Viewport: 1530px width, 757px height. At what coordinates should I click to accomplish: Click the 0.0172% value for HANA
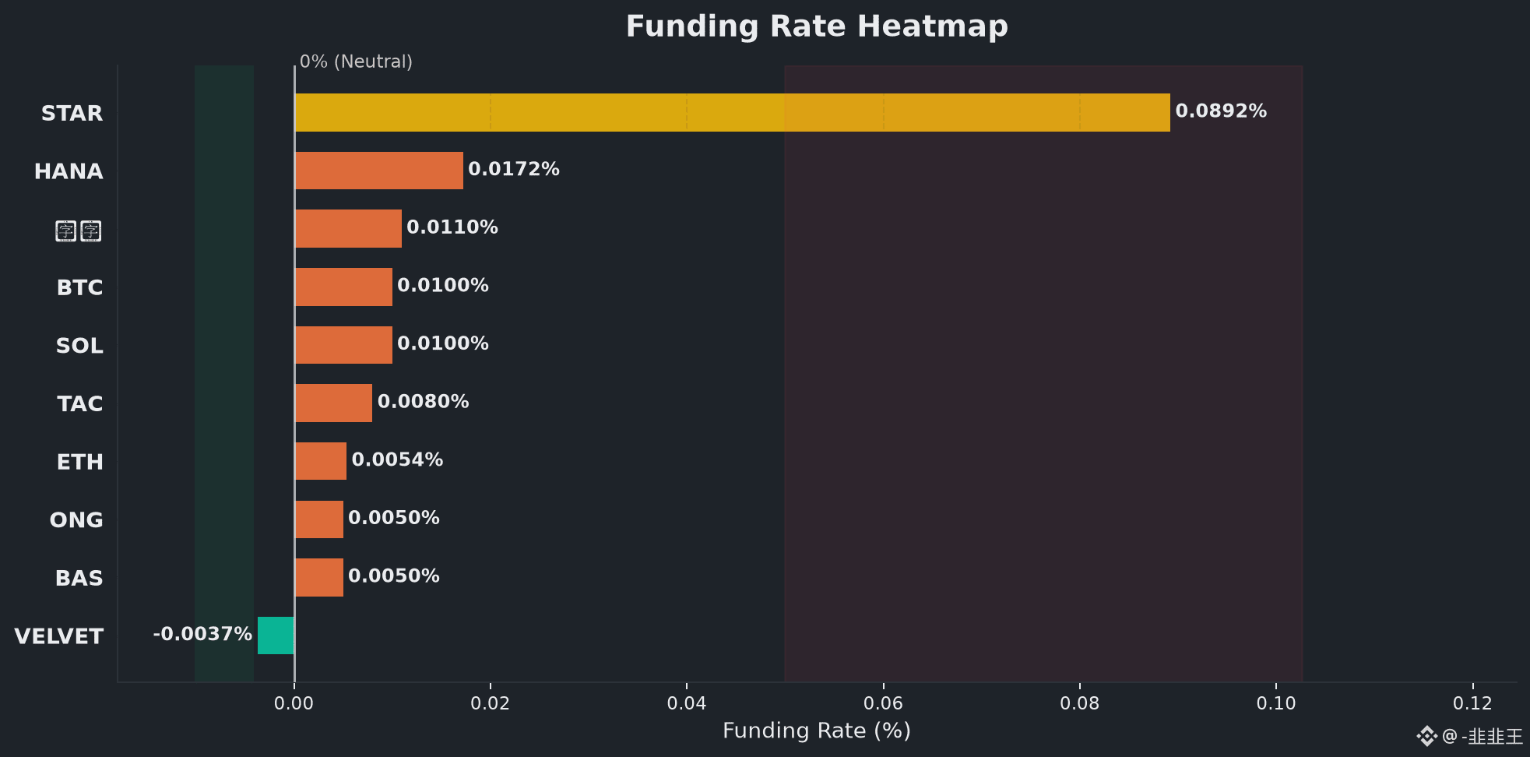tap(514, 169)
